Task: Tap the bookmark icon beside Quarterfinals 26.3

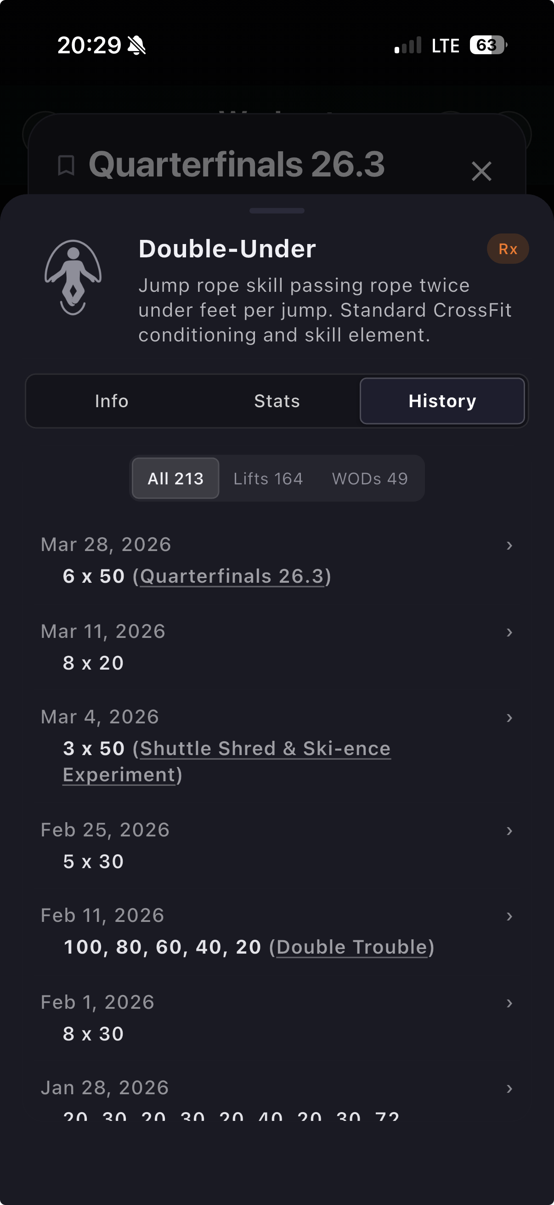Action: coord(66,165)
